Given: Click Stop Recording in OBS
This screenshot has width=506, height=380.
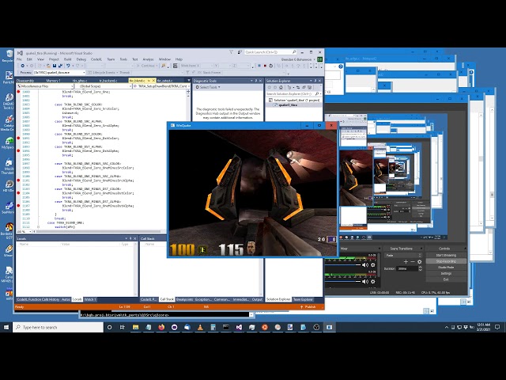Looking at the screenshot, I should pos(446,261).
